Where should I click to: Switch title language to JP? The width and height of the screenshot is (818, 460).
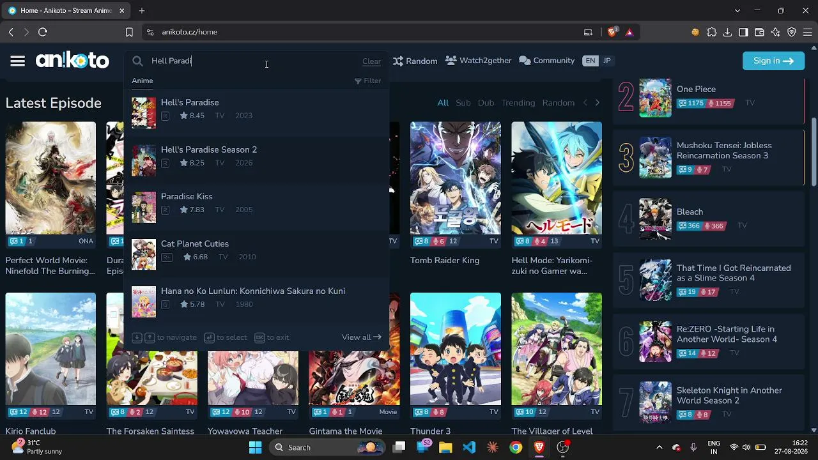coord(606,61)
